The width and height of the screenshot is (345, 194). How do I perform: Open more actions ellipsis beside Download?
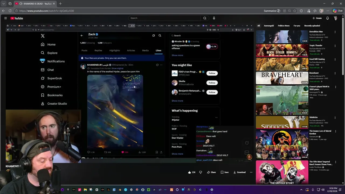(251, 172)
